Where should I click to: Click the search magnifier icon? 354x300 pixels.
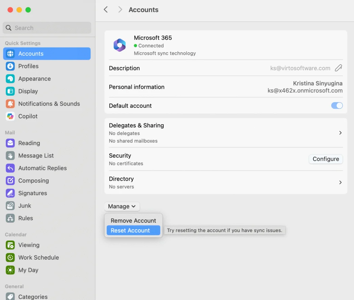point(9,28)
